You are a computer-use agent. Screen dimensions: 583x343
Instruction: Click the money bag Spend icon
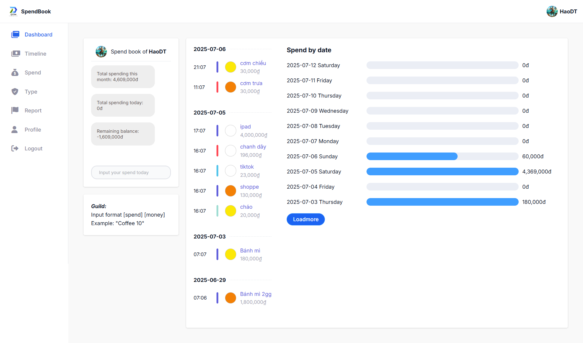coord(15,73)
